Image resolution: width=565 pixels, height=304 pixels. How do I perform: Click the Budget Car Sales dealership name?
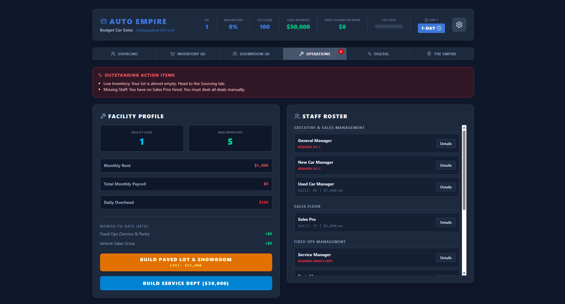point(116,30)
